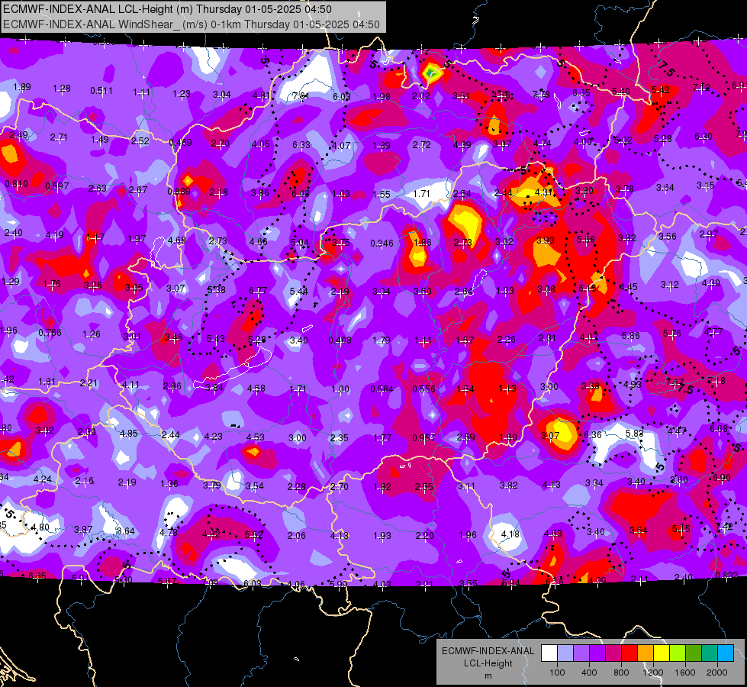This screenshot has width=747, height=687.
Task: Click the wind shear value 3.93
Action: (x=546, y=240)
